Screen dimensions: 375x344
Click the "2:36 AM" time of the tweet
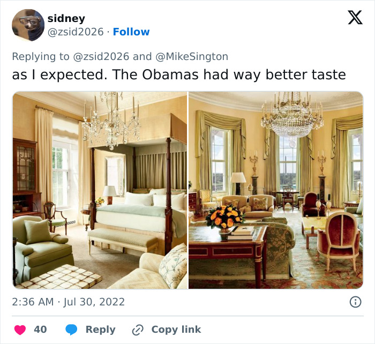[x=33, y=302]
